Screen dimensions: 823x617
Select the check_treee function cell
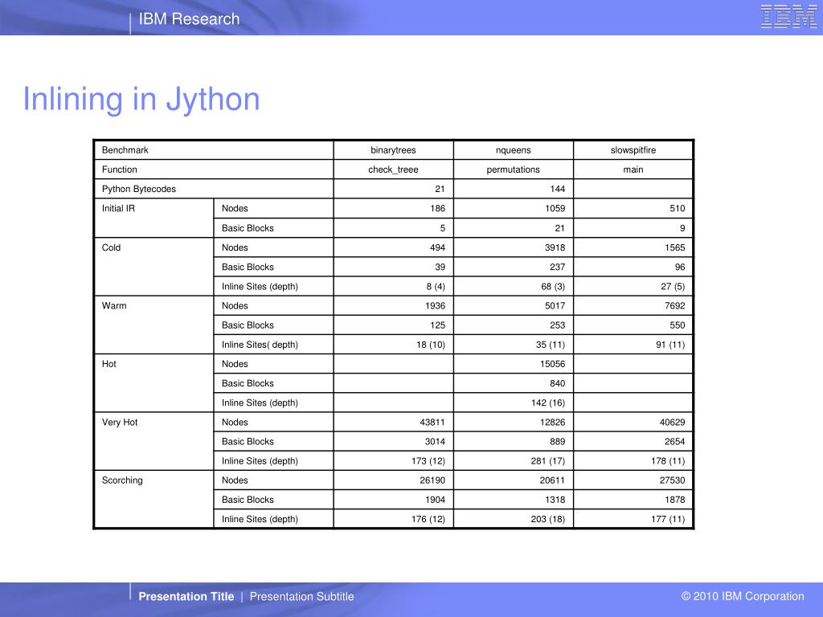pos(393,170)
